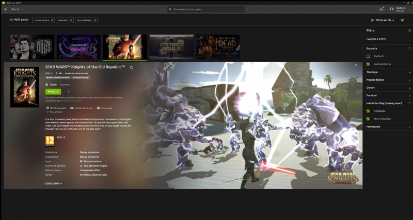Add Knights of the Old Republic to favorites

[132, 67]
